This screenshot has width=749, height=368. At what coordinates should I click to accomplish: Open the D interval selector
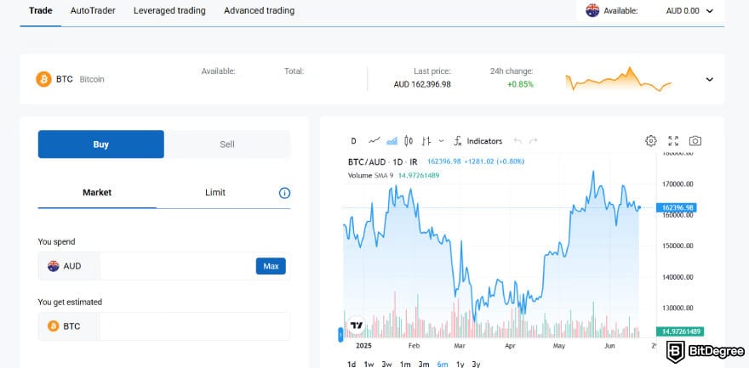click(x=353, y=141)
